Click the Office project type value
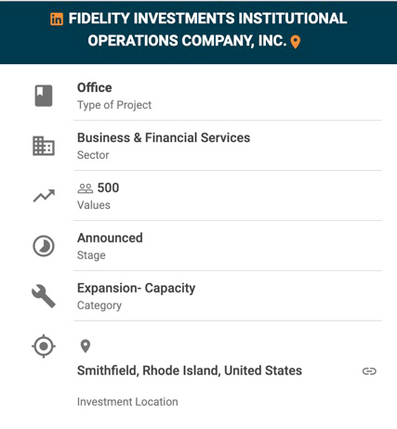This screenshot has width=397, height=429. (x=94, y=87)
